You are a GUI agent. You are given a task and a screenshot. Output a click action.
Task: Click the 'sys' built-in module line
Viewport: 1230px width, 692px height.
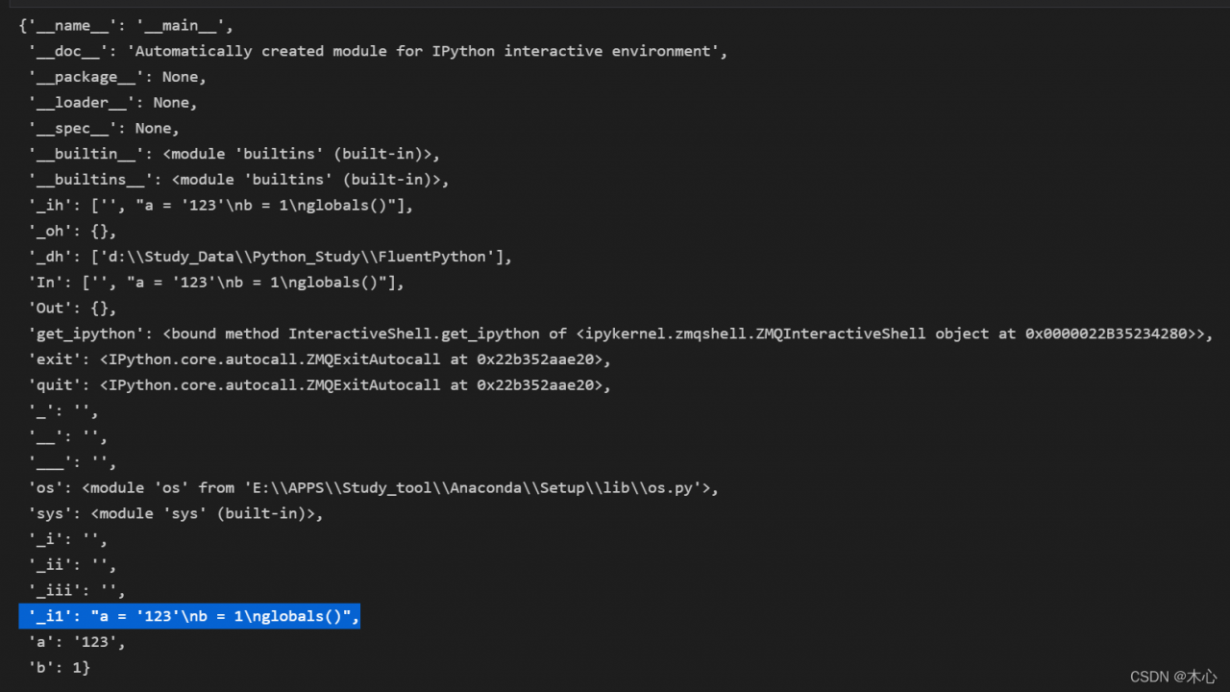(176, 513)
